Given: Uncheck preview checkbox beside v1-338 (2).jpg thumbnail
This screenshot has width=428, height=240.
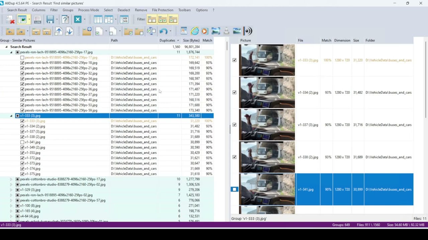Looking at the screenshot, I should (x=234, y=157).
